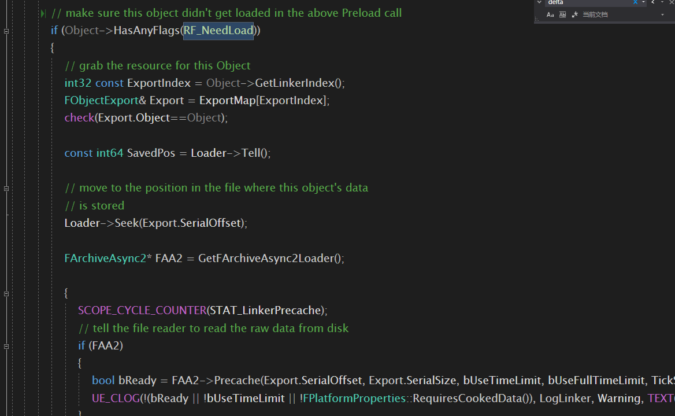Viewport: 675px width, 416px height.
Task: Collapse the 'move to the position' comment block
Action: (6, 189)
